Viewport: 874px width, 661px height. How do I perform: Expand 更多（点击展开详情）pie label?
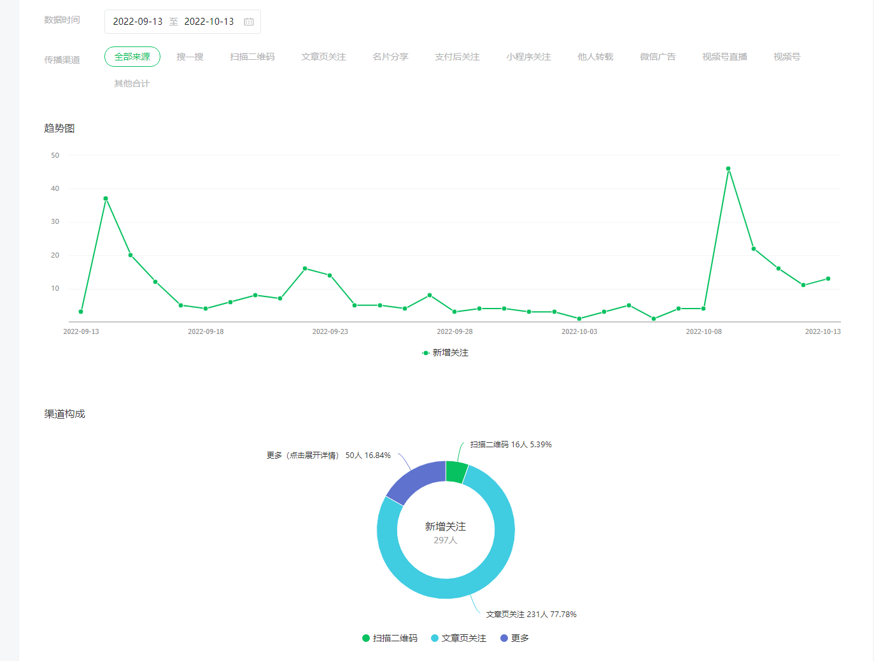328,456
